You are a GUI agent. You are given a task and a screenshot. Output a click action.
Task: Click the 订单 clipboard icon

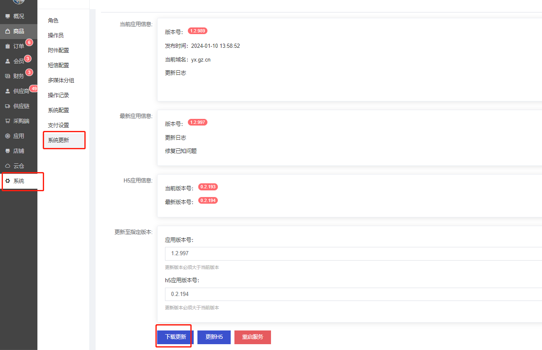tap(7, 46)
